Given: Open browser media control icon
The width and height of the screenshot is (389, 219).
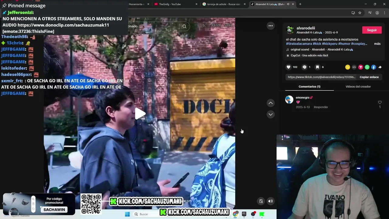Looking at the screenshot, I should [370, 13].
